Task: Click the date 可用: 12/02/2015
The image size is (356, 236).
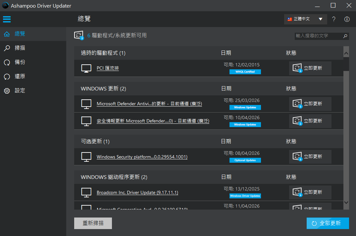Action: (241, 65)
